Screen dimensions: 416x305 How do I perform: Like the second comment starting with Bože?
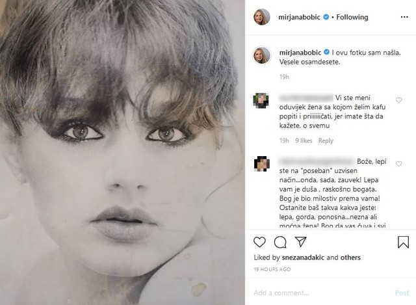[x=399, y=164]
